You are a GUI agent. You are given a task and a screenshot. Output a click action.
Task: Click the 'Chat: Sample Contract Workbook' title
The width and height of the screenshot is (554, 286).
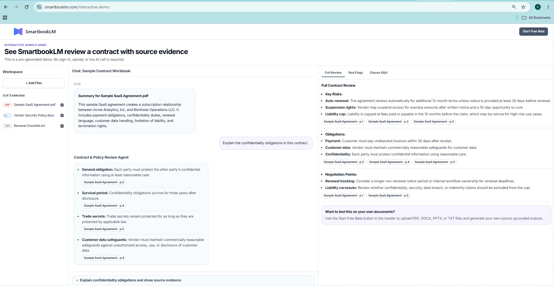pyautogui.click(x=101, y=71)
